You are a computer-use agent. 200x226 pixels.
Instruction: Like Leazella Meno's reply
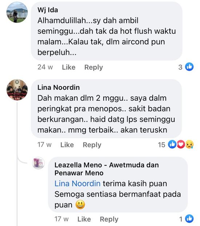pyautogui.click(x=84, y=219)
